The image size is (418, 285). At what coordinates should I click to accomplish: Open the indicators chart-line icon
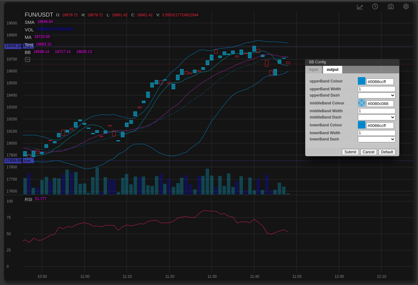[x=360, y=7]
